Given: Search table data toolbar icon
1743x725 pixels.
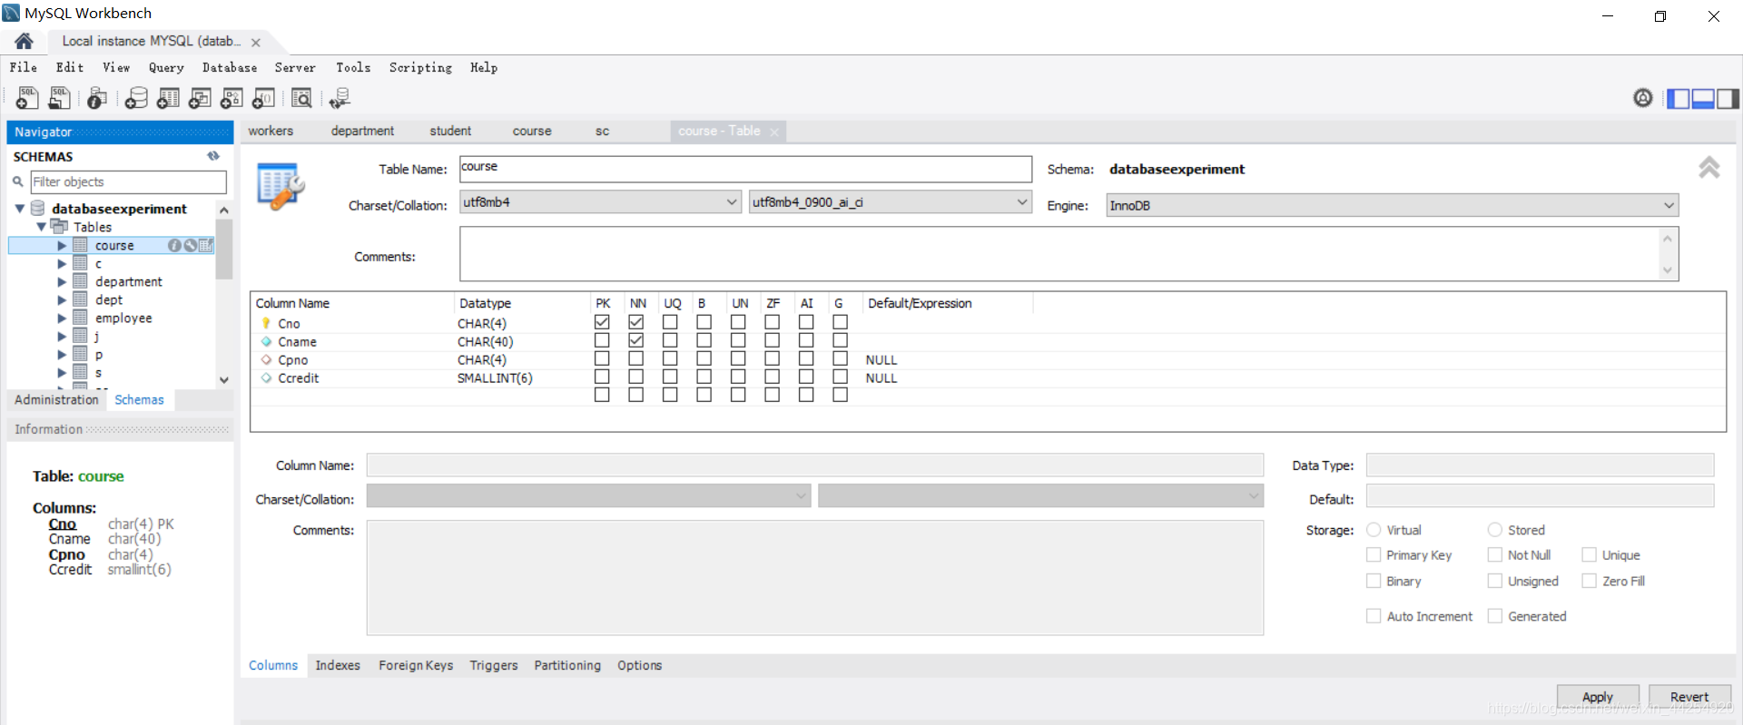Looking at the screenshot, I should [301, 98].
